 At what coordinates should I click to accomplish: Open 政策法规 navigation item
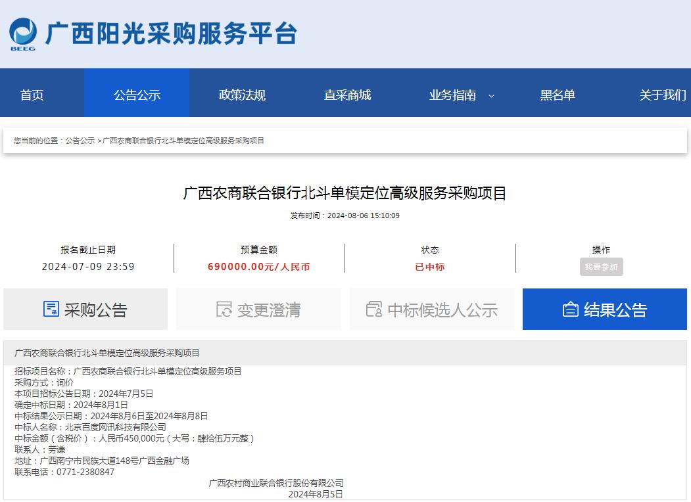[x=242, y=95]
